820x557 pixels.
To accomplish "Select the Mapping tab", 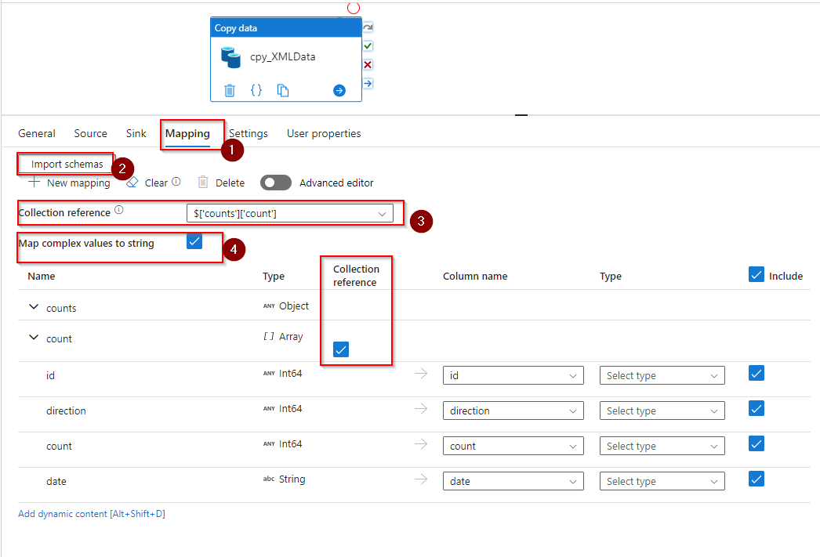I will coord(187,134).
